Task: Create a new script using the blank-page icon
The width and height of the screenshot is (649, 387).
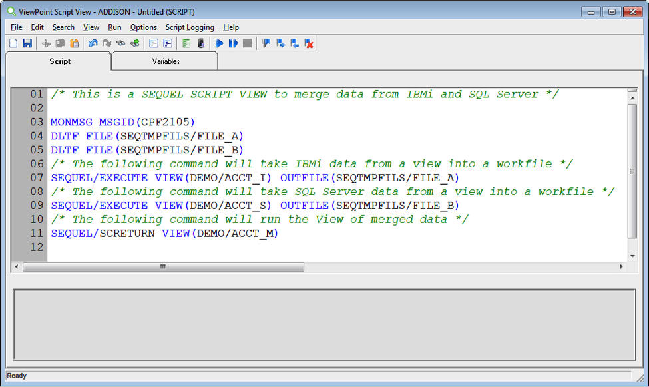Action: coord(13,43)
